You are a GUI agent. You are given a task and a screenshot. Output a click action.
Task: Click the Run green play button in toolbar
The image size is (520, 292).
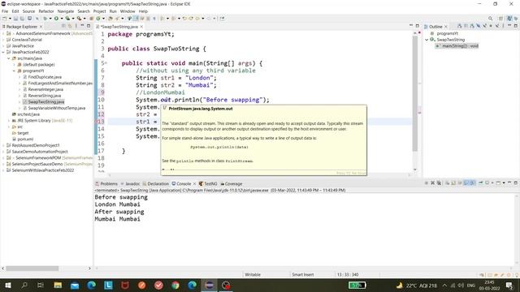tap(56, 19)
